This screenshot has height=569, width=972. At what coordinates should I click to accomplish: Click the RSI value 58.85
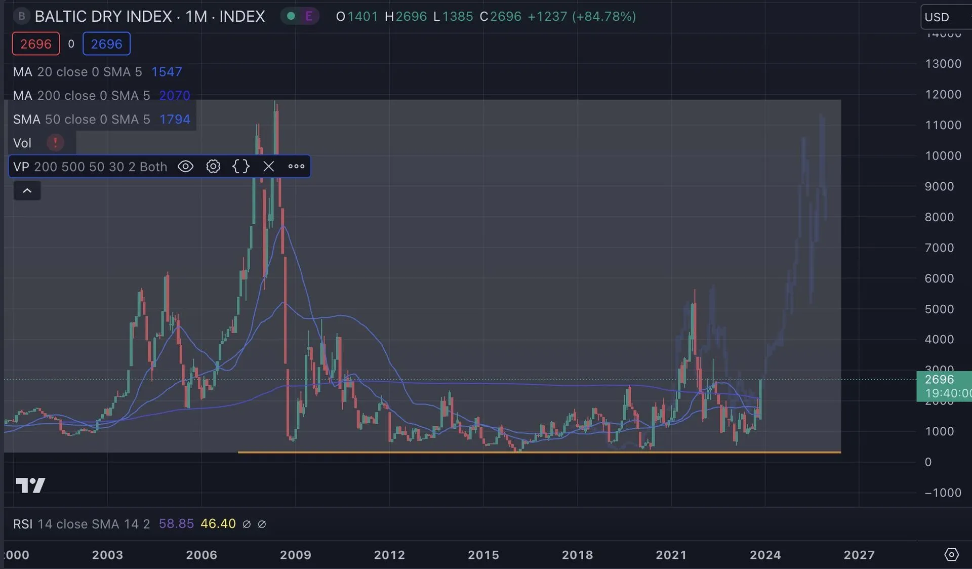point(176,524)
